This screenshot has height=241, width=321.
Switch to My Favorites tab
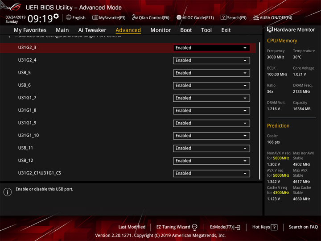(30, 30)
